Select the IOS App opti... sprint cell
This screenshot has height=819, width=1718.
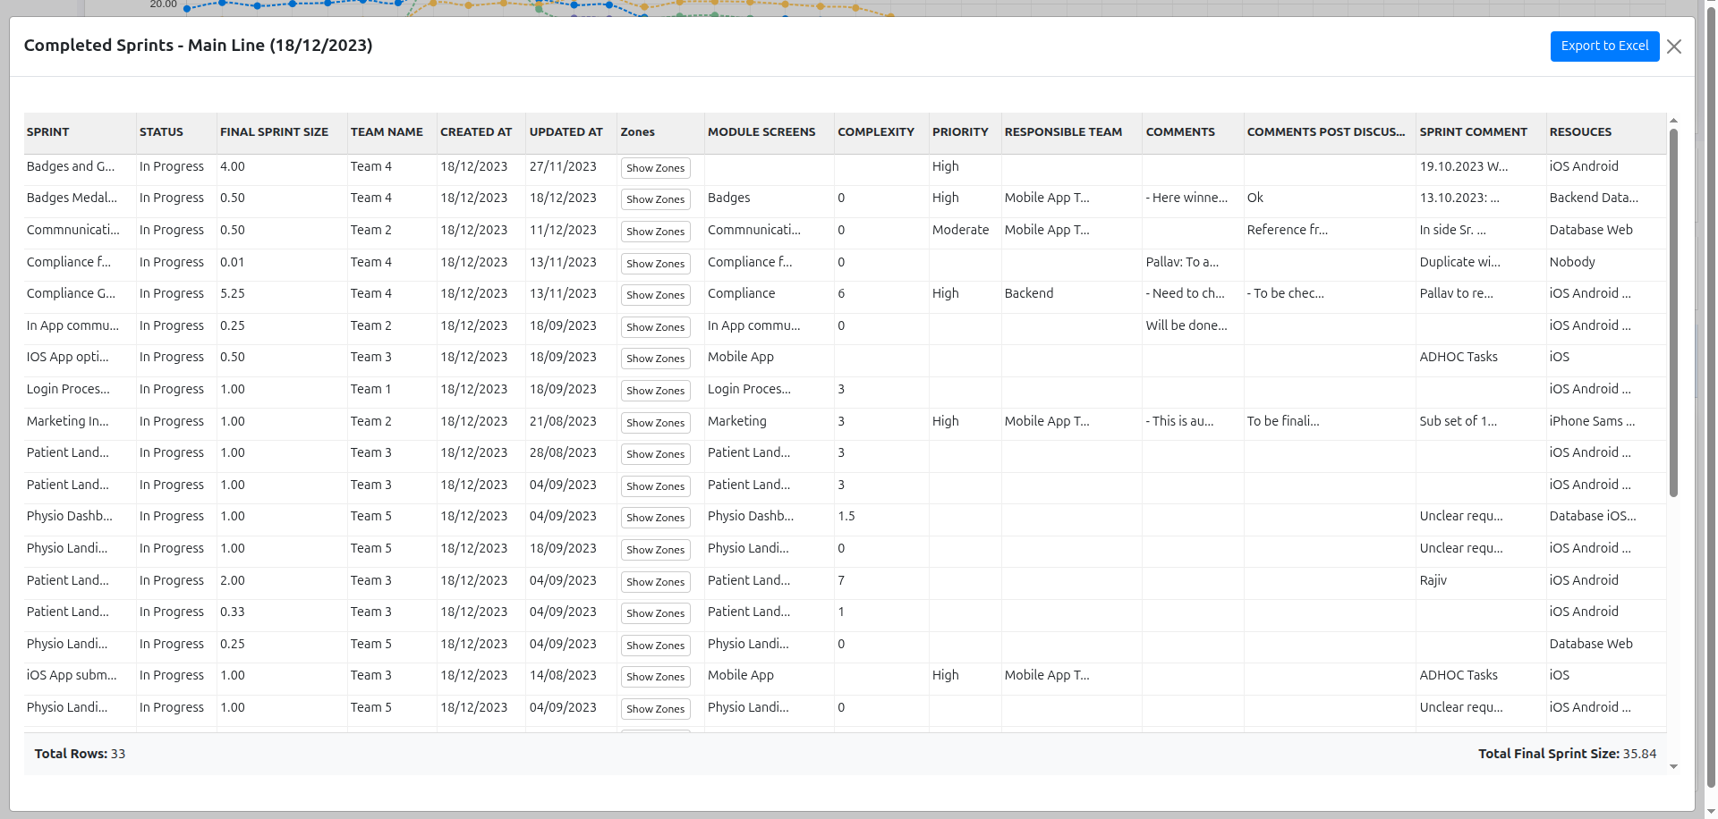click(68, 358)
